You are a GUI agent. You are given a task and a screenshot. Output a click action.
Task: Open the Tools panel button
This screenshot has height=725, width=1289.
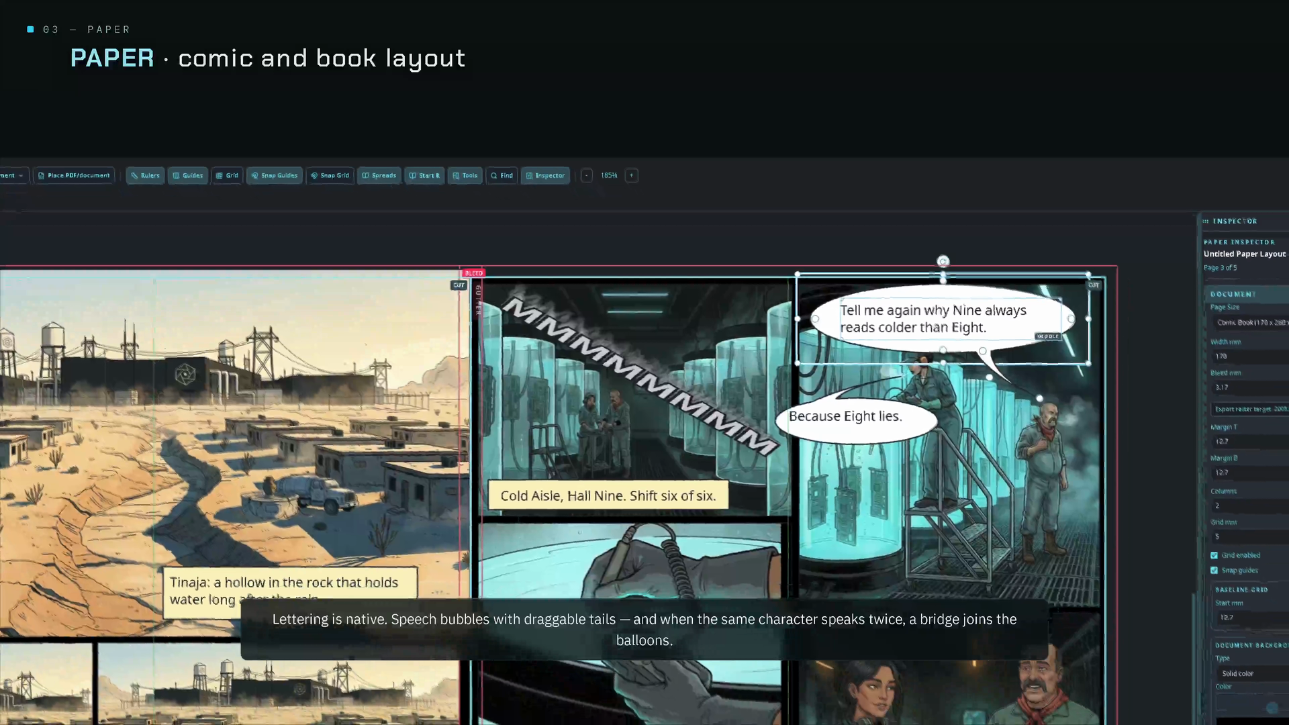[x=465, y=176]
